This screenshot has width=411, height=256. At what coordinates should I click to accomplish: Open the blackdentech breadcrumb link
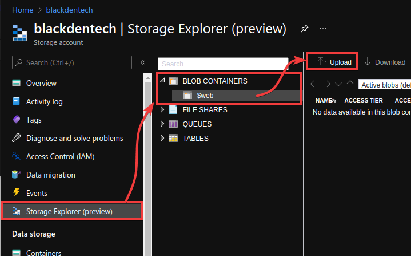tap(70, 10)
